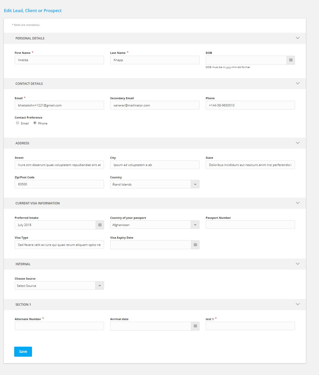Collapse the Address section chevron
This screenshot has height=375, width=319.
(x=298, y=143)
